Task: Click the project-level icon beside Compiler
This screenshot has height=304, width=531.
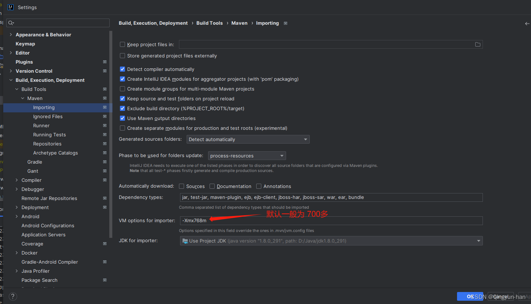Action: click(x=105, y=180)
